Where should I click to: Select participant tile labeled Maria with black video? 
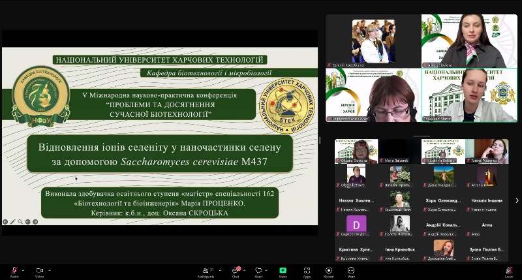point(399,151)
